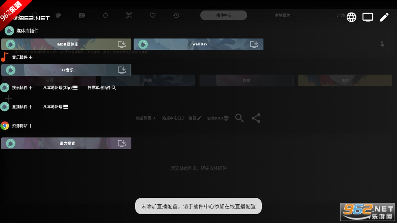Open 站点中心
This screenshot has height=223, width=397.
(x=173, y=118)
